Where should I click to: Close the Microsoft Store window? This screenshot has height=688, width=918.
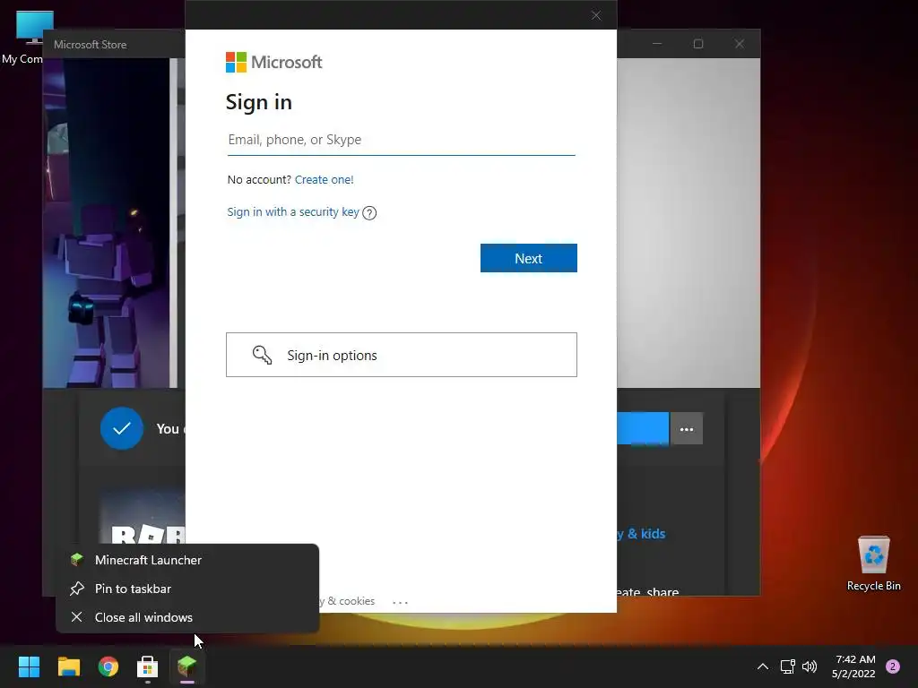(740, 44)
